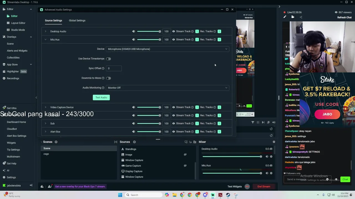Image resolution: width=355 pixels, height=199 pixels.
Task: Mute Mic/Aux in the Mixer panel
Action: point(267,173)
